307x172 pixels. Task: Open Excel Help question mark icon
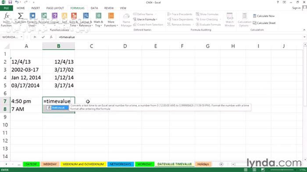[278, 2]
